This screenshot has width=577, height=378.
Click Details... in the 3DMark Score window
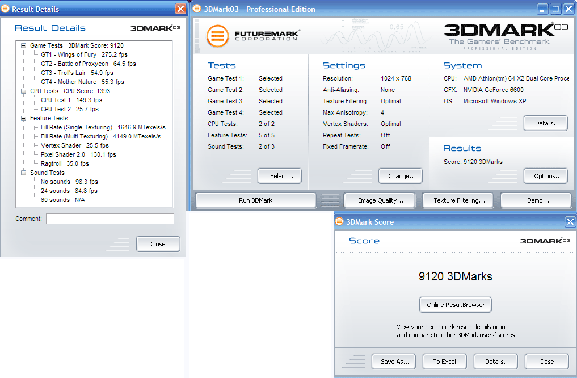pyautogui.click(x=496, y=362)
